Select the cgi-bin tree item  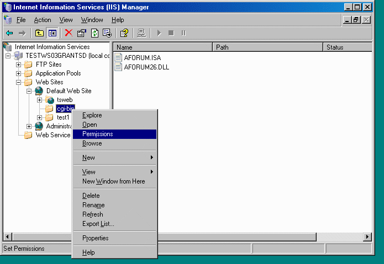click(65, 109)
